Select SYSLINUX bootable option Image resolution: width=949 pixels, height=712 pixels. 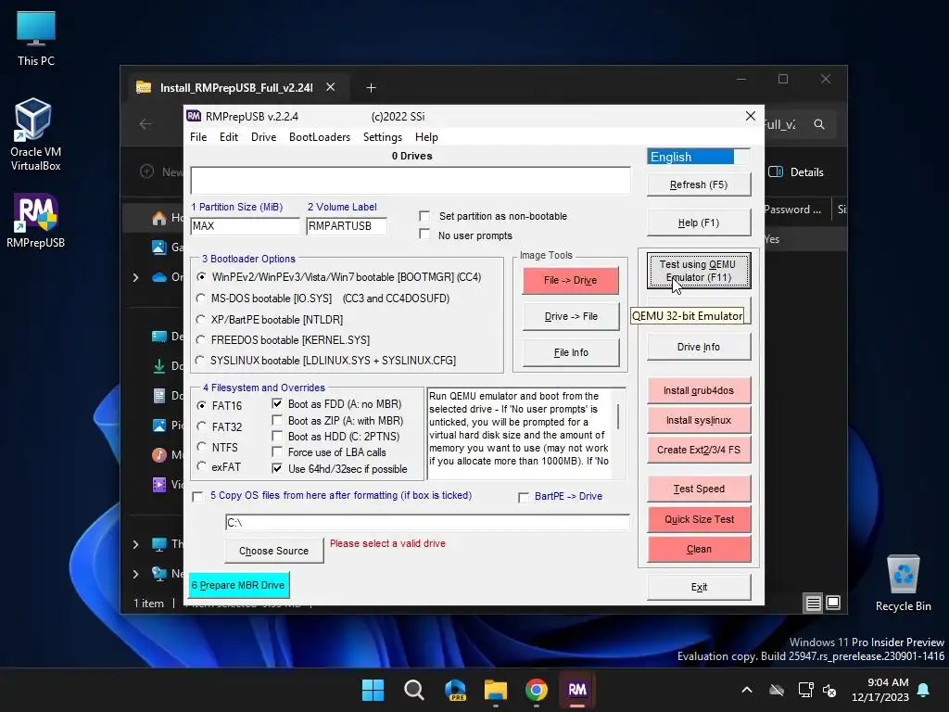tap(200, 361)
